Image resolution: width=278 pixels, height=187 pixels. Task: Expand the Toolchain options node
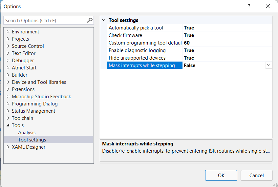tap(8, 118)
